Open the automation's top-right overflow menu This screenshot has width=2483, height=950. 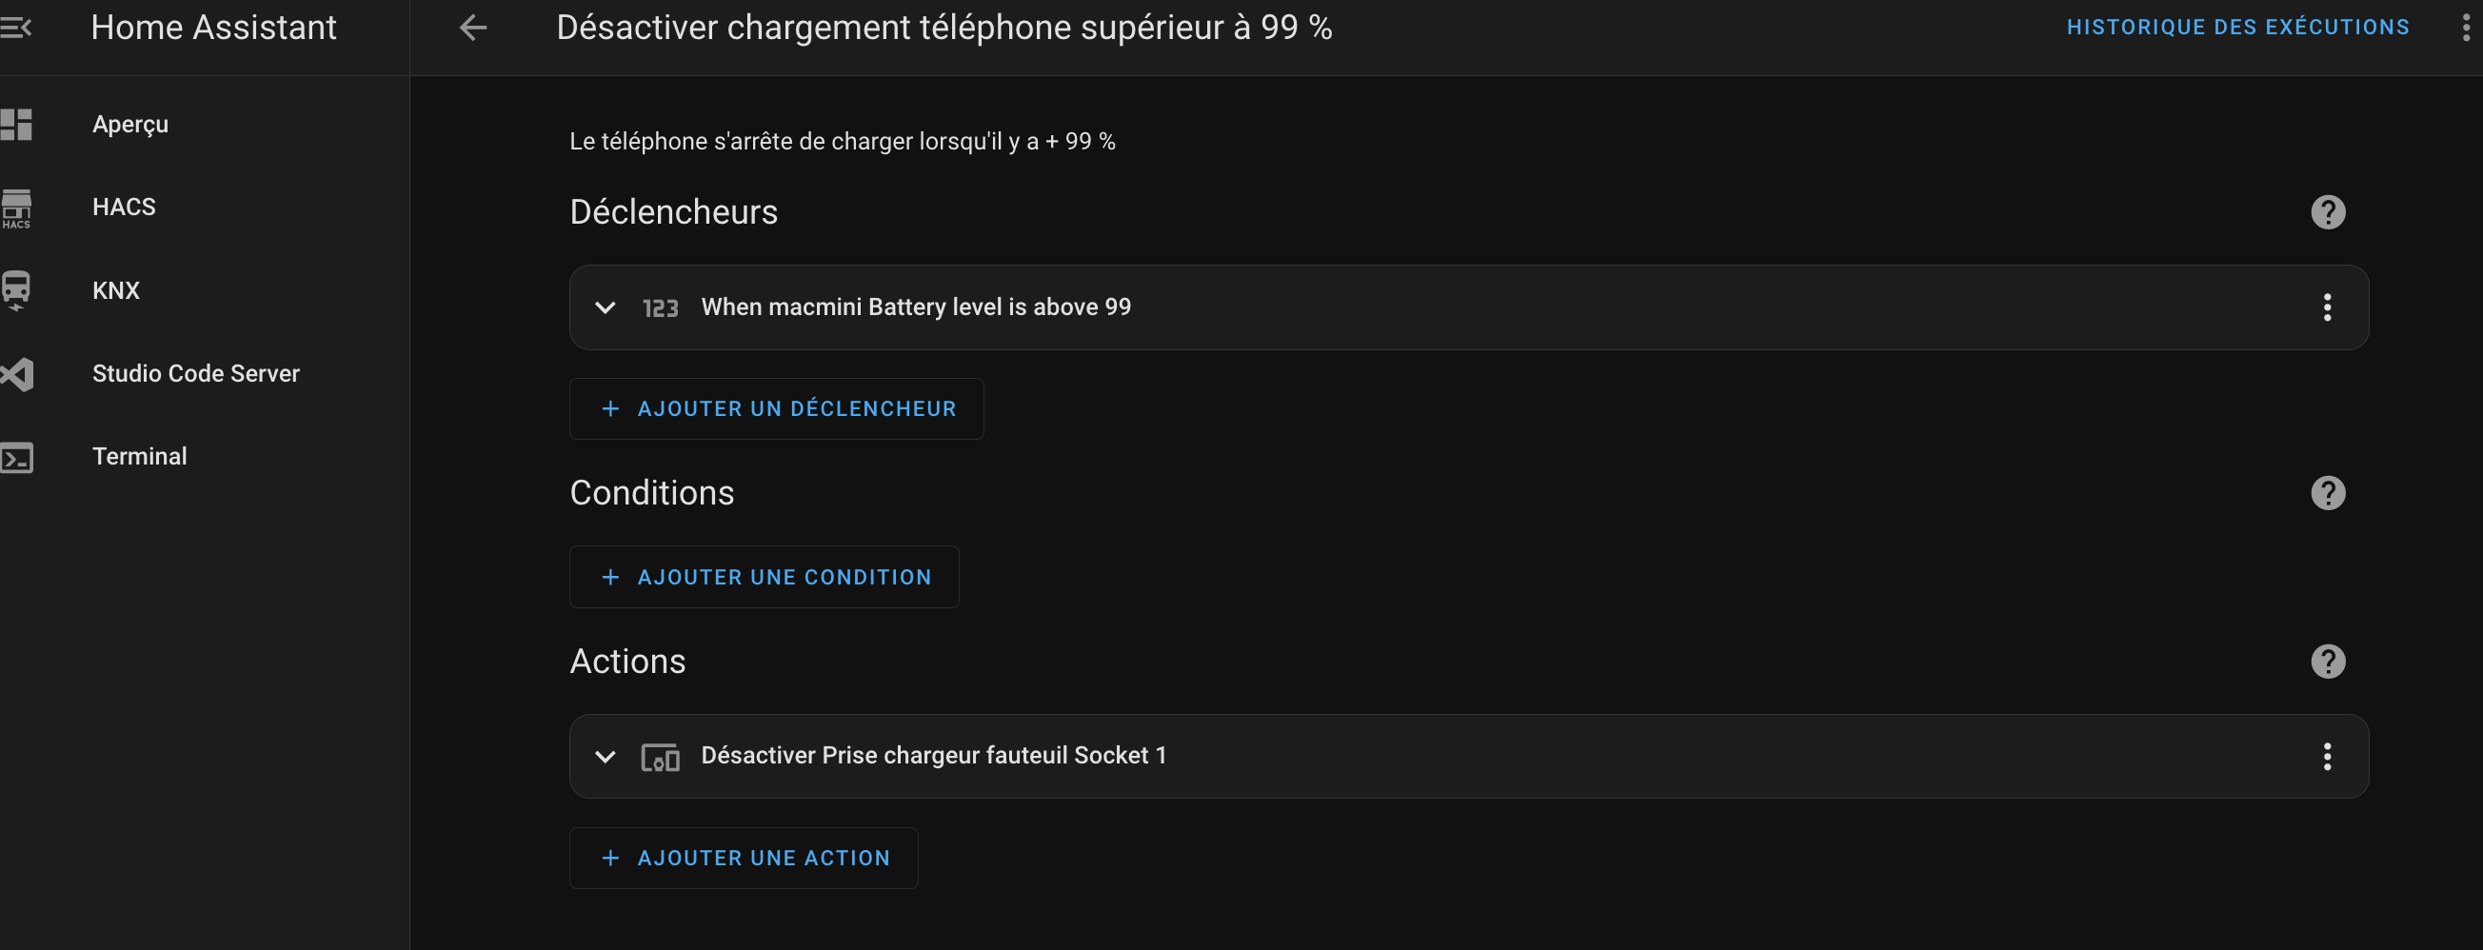pos(2466,27)
